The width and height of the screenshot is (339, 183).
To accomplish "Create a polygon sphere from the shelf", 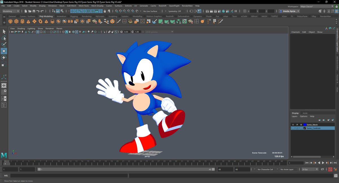I will point(10,21).
